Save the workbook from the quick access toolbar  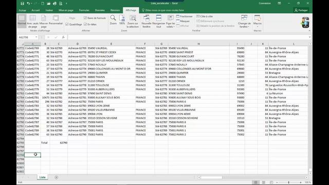tap(23, 4)
